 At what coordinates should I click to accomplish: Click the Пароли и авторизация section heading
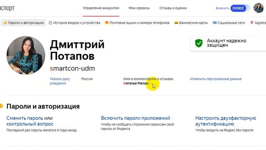(43, 107)
